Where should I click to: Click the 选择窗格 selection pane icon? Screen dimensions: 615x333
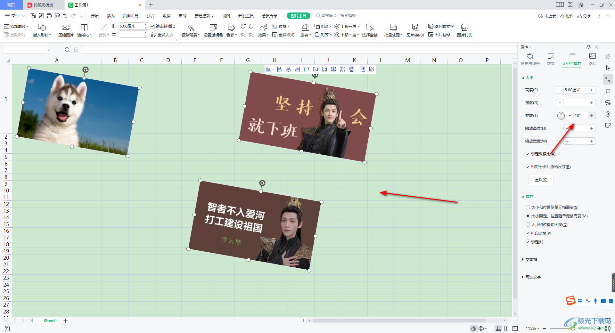[x=370, y=30]
